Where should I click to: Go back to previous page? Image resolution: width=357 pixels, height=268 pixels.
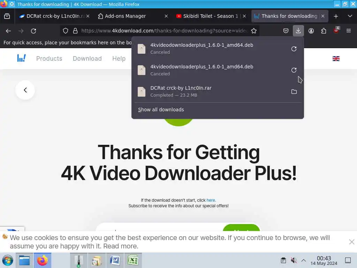[x=8, y=31]
